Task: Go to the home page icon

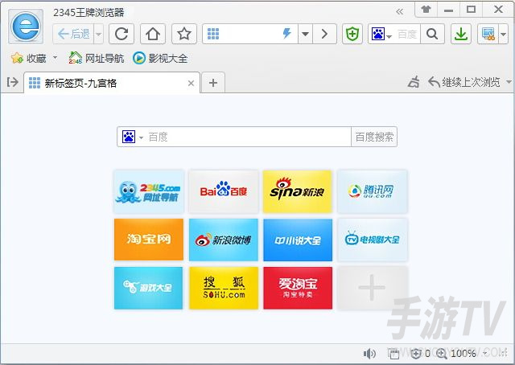Action: tap(153, 34)
